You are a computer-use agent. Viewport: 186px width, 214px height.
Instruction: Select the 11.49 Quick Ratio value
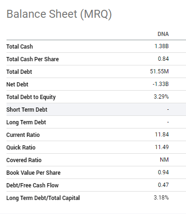[162, 147]
